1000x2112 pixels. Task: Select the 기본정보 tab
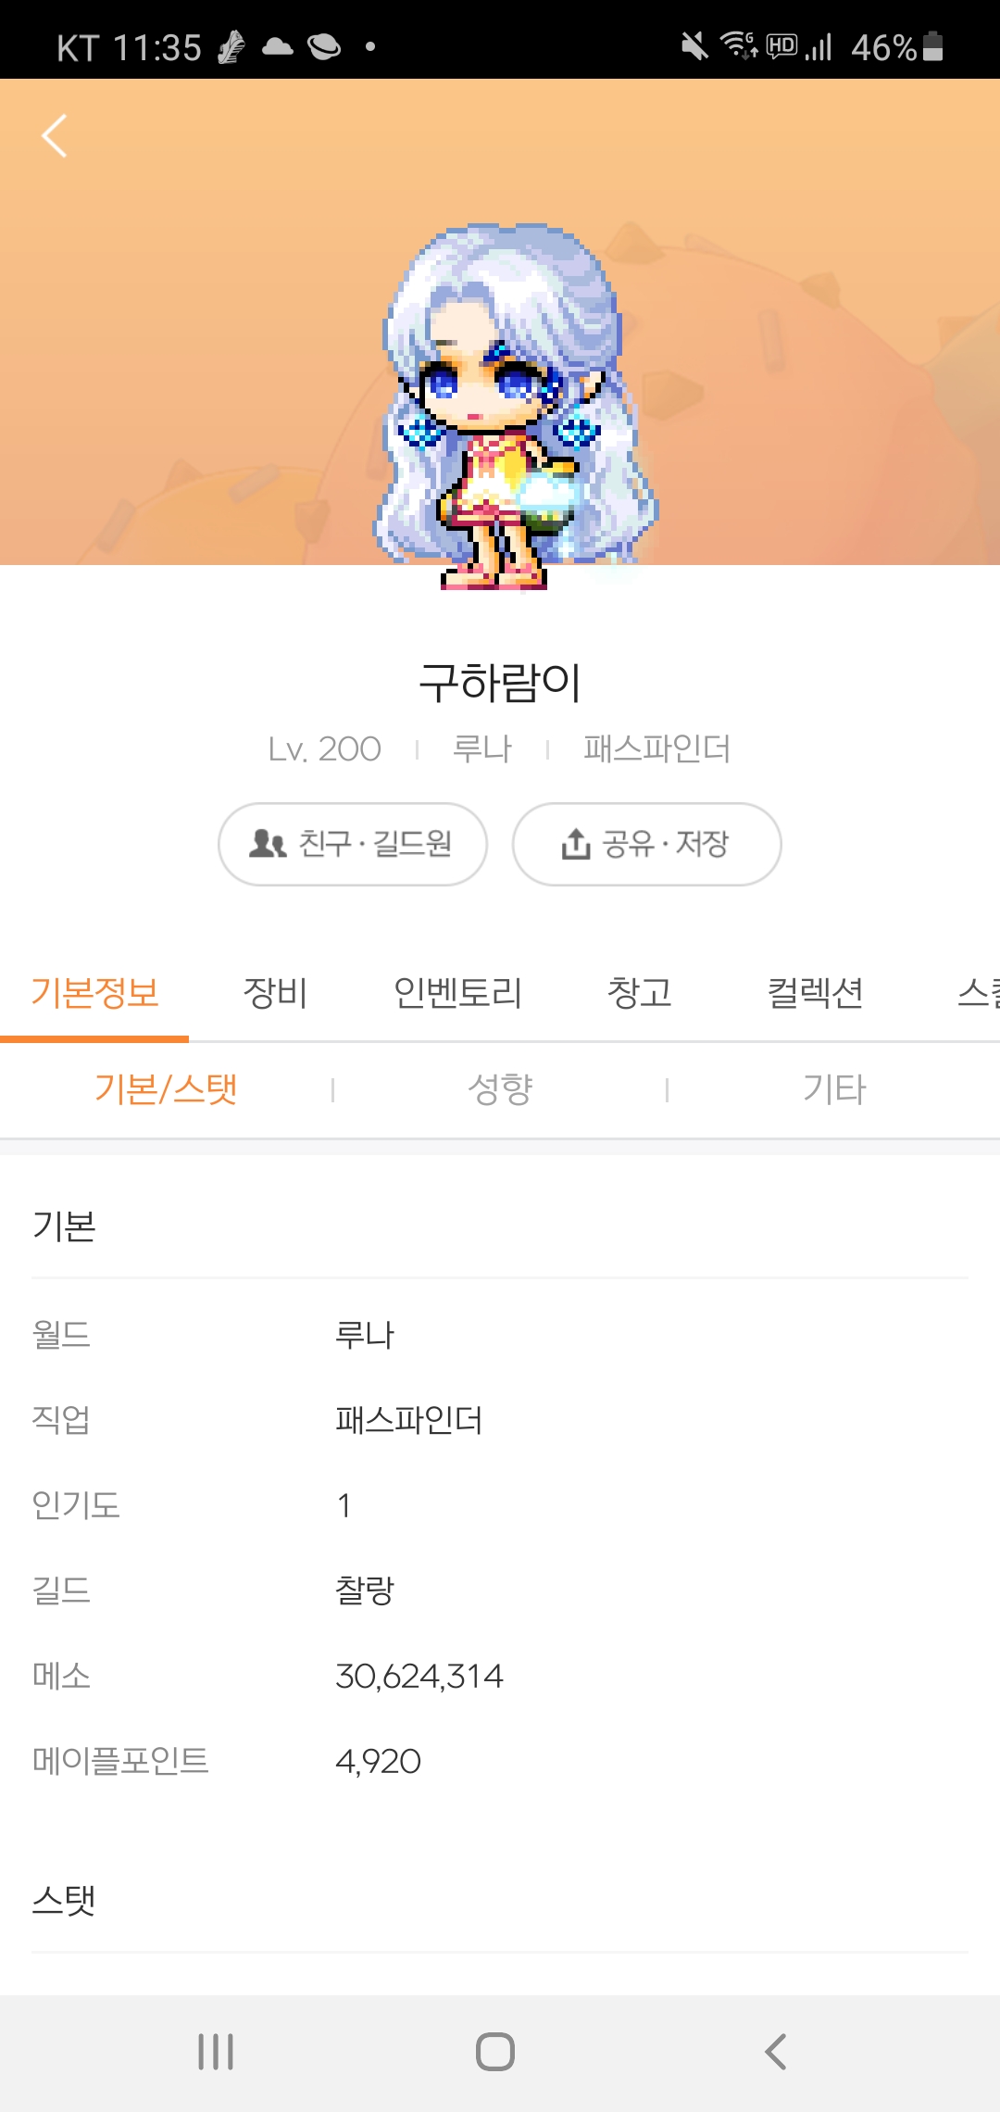pos(94,993)
